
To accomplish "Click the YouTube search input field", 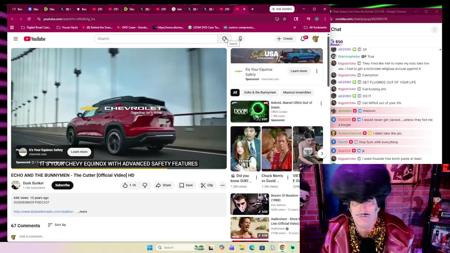I will pyautogui.click(x=155, y=39).
